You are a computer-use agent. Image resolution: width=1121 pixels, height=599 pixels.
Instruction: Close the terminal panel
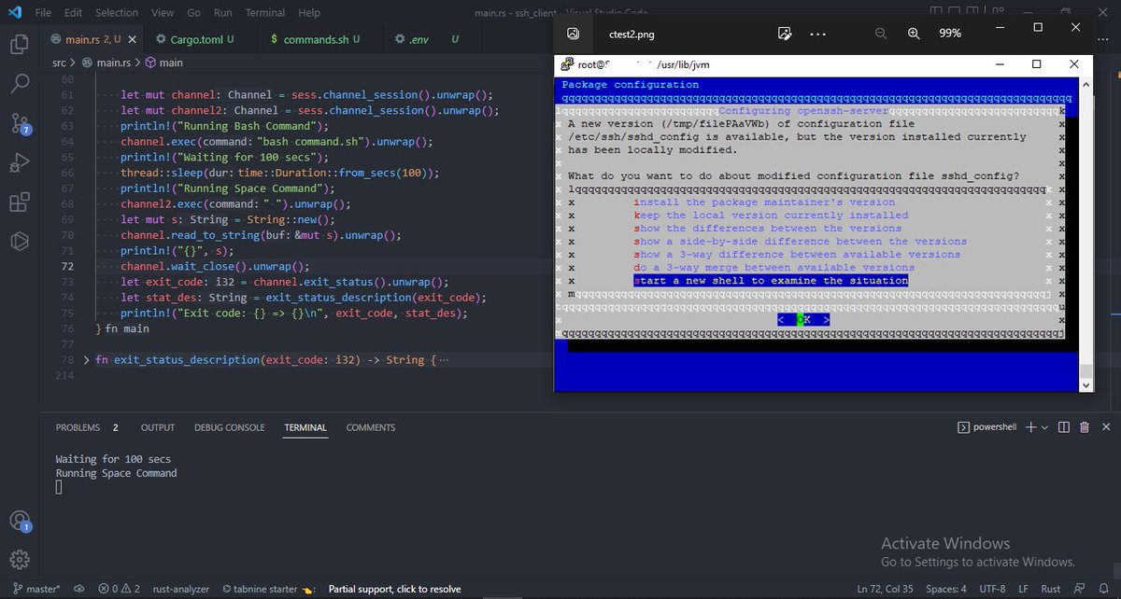click(1104, 427)
